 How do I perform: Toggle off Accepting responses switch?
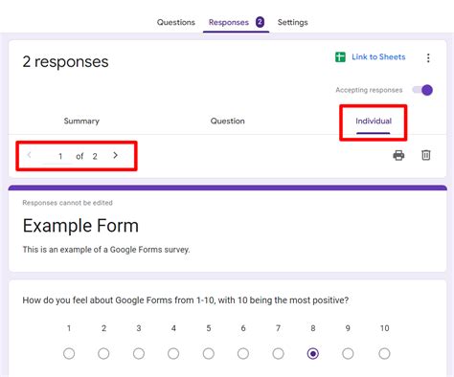click(x=422, y=90)
